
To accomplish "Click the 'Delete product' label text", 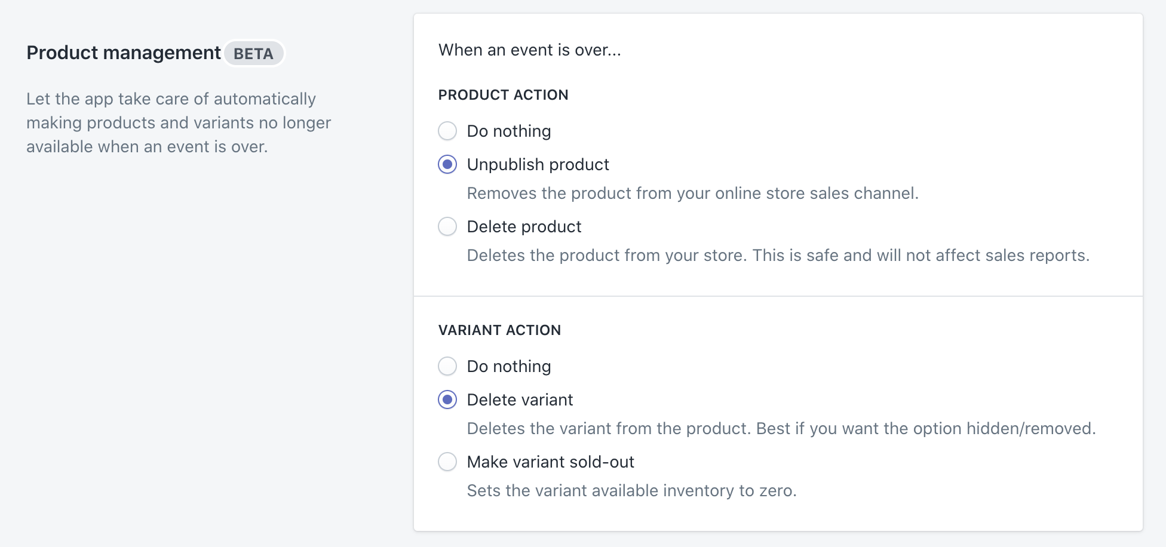I will tap(524, 226).
